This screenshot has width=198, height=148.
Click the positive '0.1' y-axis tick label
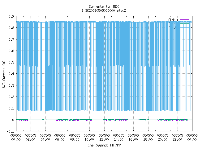click(11, 108)
